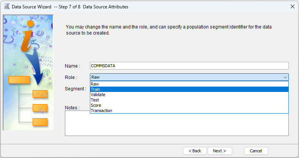Image resolution: width=299 pixels, height=158 pixels.
Task: Click the Name field containing COMMSDATA
Action: pos(189,66)
